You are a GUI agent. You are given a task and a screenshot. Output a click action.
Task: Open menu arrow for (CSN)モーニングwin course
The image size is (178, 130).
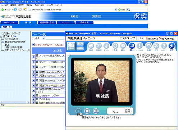pos(34,96)
